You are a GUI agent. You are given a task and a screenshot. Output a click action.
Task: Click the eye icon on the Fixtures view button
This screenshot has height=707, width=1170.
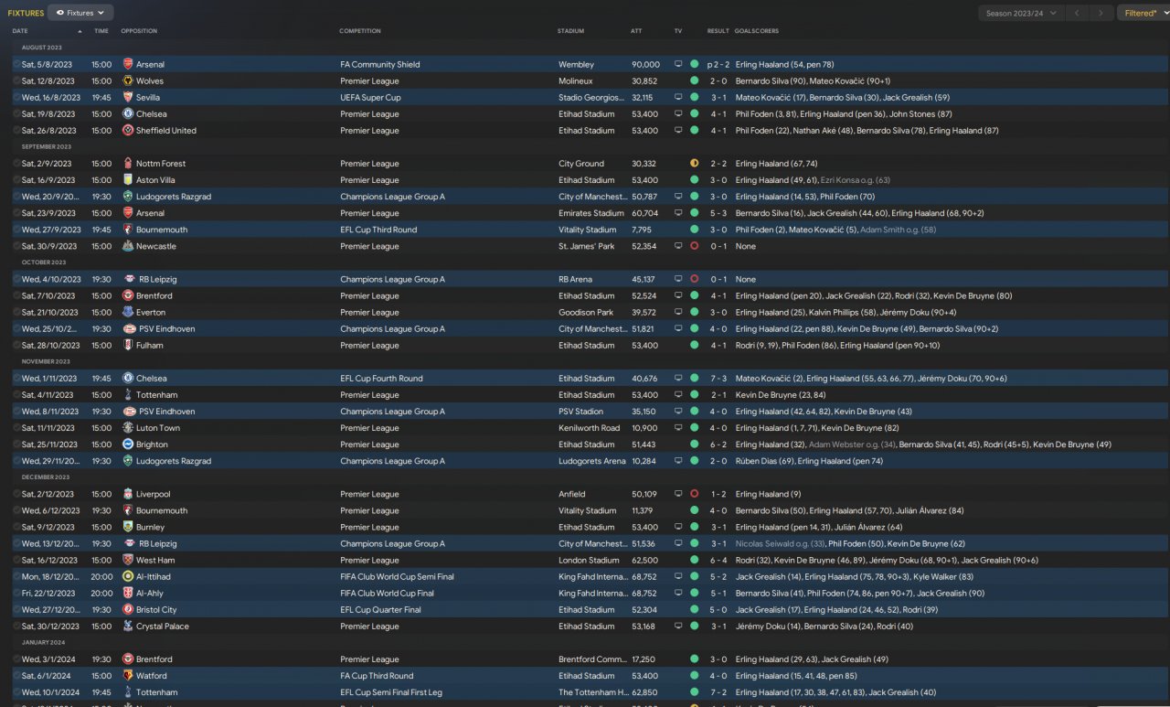click(x=60, y=13)
